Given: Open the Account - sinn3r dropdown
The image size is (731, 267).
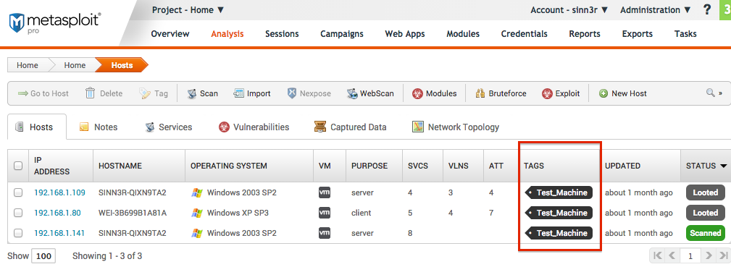Looking at the screenshot, I should pos(569,10).
